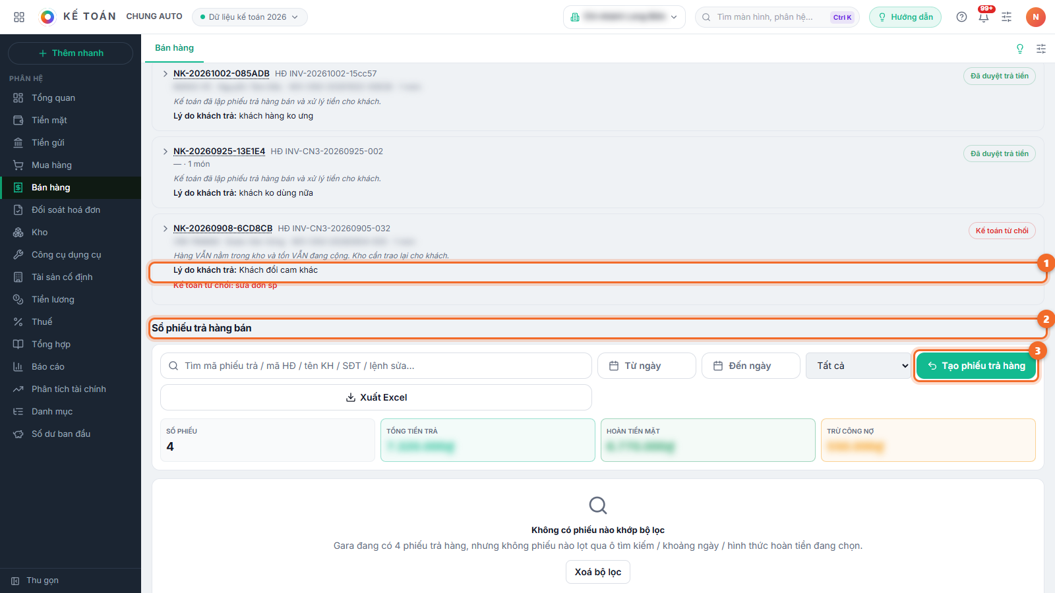Open Tài sản cố định section

(x=71, y=277)
